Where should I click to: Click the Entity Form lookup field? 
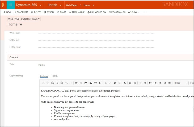pyautogui.click(x=96, y=47)
